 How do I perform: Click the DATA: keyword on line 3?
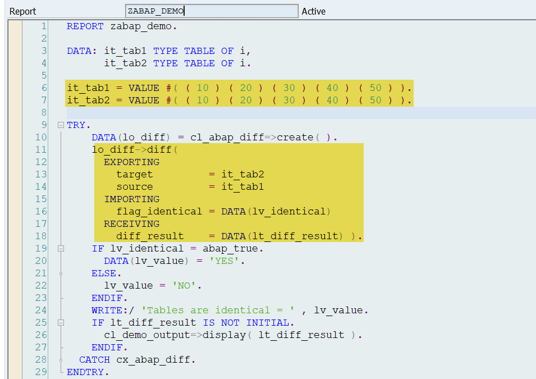click(82, 51)
